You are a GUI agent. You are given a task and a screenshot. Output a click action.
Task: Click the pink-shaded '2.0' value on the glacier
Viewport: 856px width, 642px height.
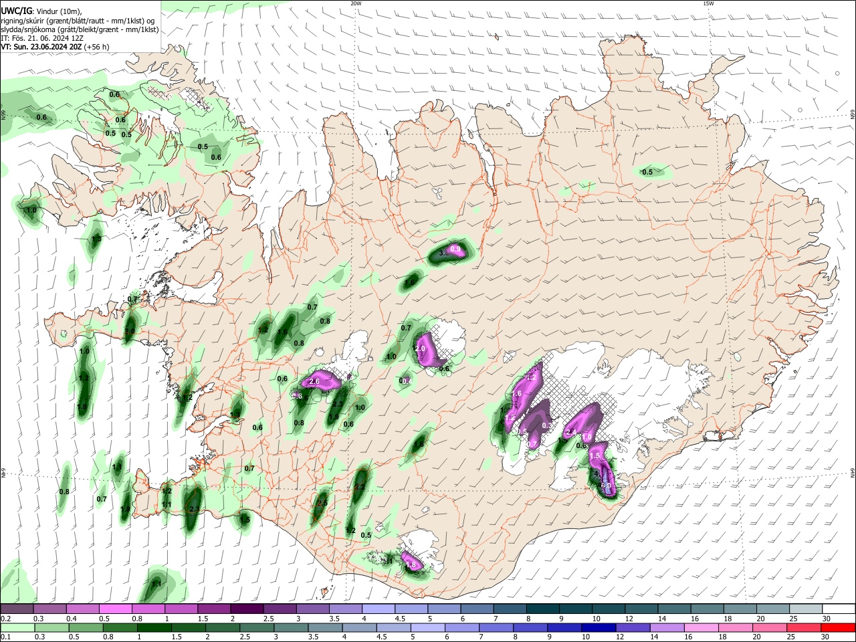tap(421, 349)
